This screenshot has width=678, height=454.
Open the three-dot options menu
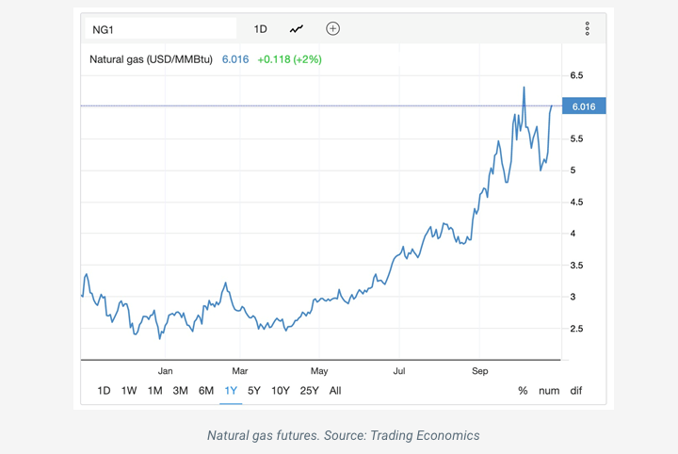point(587,29)
